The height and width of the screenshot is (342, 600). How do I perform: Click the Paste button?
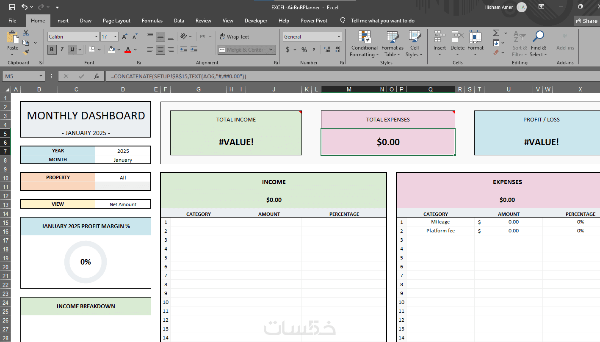pyautogui.click(x=12, y=43)
